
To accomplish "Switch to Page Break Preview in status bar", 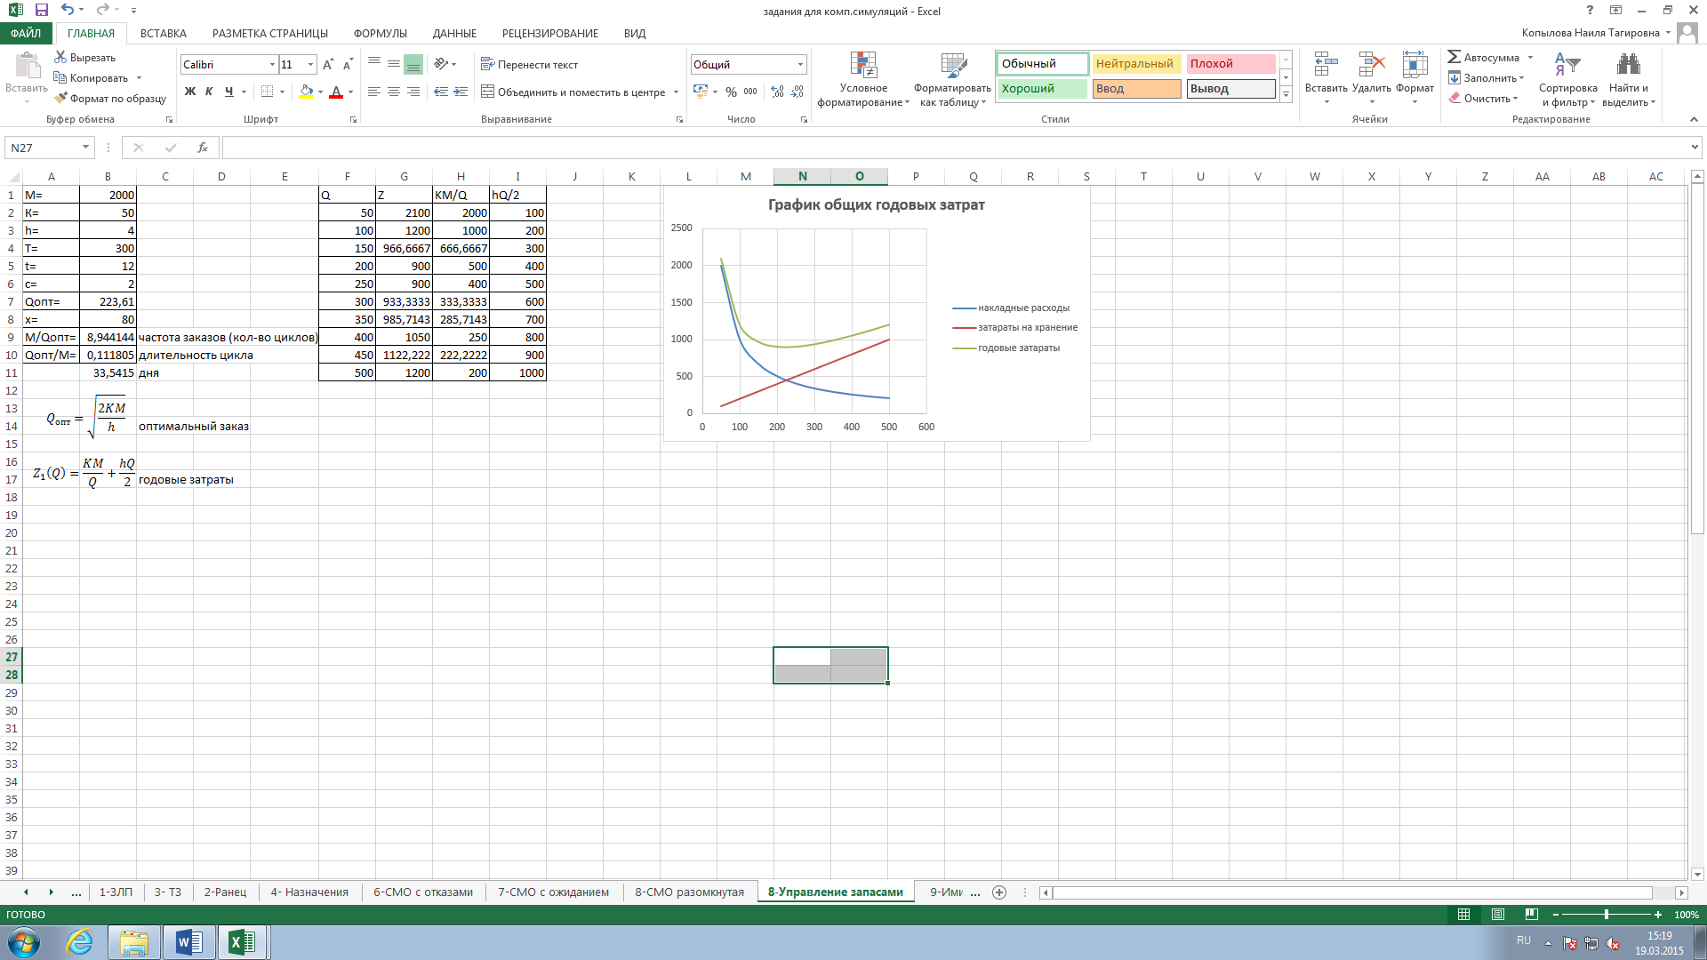I will point(1531,915).
